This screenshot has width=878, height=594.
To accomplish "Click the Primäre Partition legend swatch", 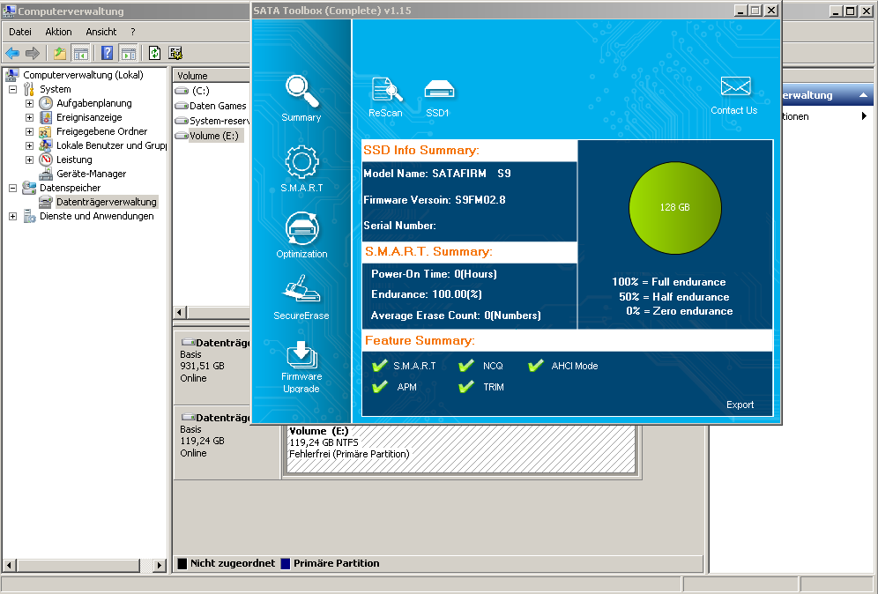I will (x=286, y=564).
